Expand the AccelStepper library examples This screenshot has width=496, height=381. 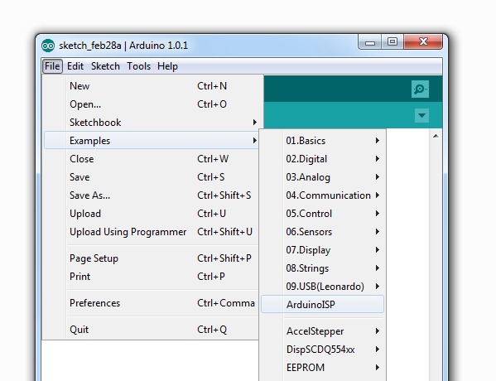tap(322, 331)
